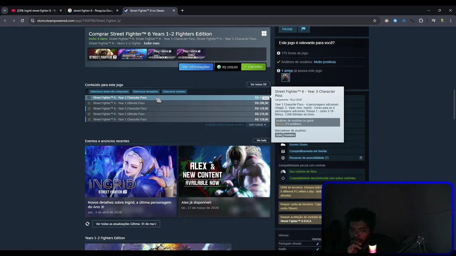Tick the Year 2 Ultimate Pass checkbox
This screenshot has height=256, width=456.
[89, 114]
